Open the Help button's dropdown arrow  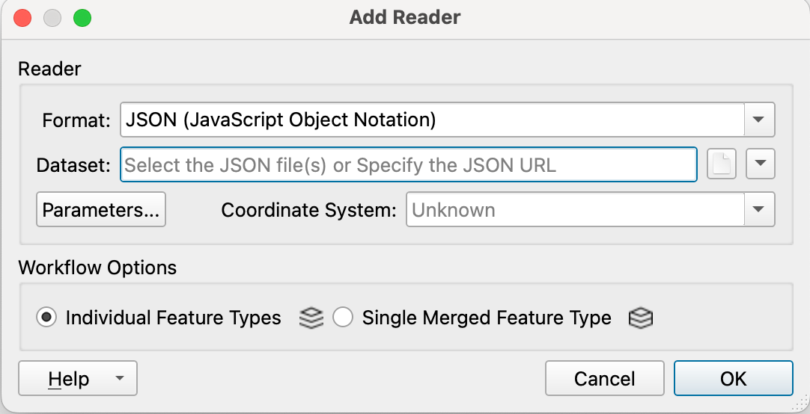click(120, 379)
